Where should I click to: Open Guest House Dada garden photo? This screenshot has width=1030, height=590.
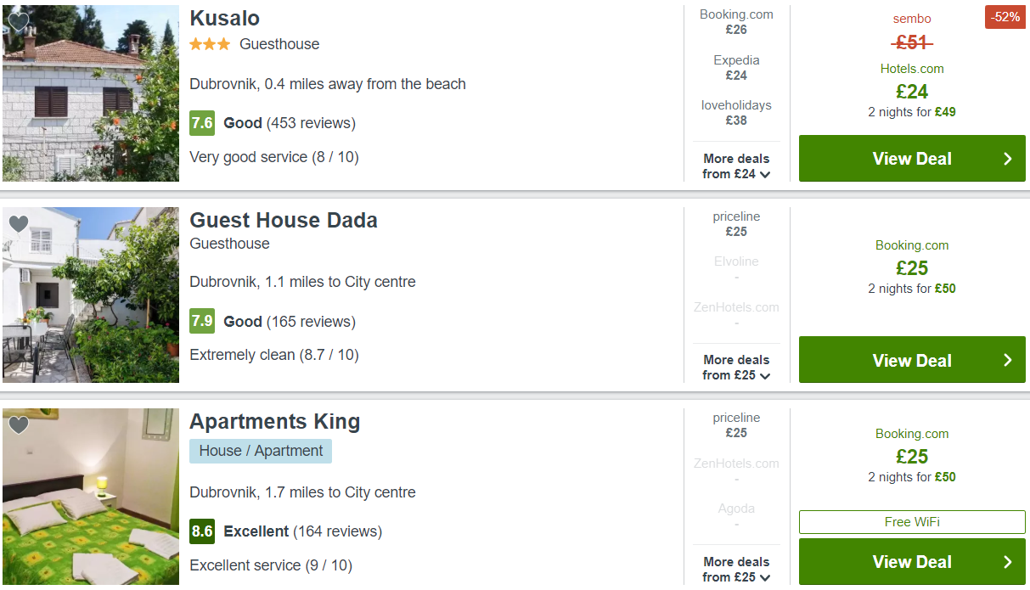pyautogui.click(x=91, y=295)
